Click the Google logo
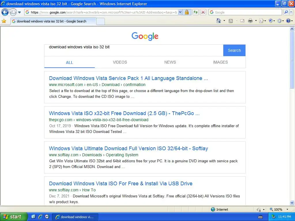295x221 pixels. click(x=145, y=36)
